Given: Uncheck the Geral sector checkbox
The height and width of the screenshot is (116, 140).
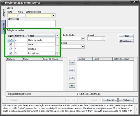Looking at the screenshot, I should pos(11,44).
